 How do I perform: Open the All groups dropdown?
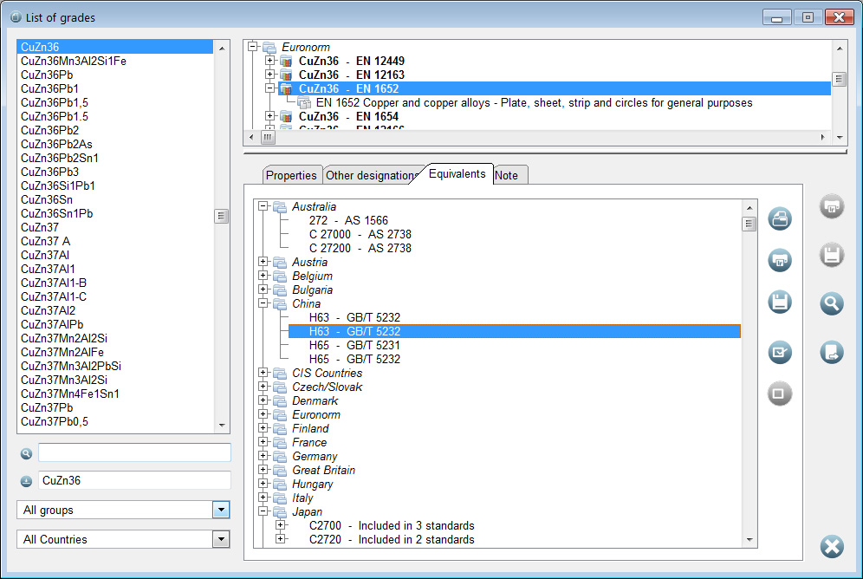pos(221,510)
